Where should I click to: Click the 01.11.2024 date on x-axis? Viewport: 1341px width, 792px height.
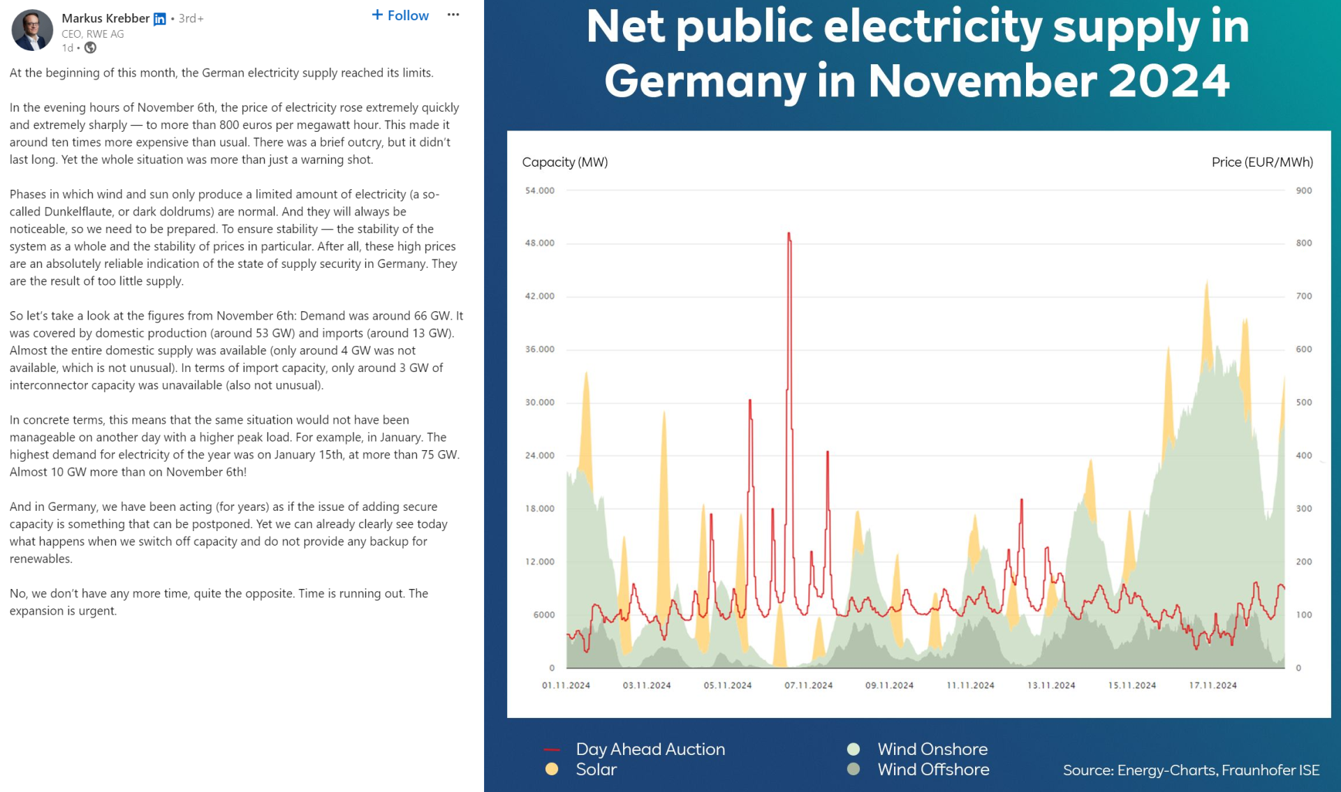coord(566,685)
